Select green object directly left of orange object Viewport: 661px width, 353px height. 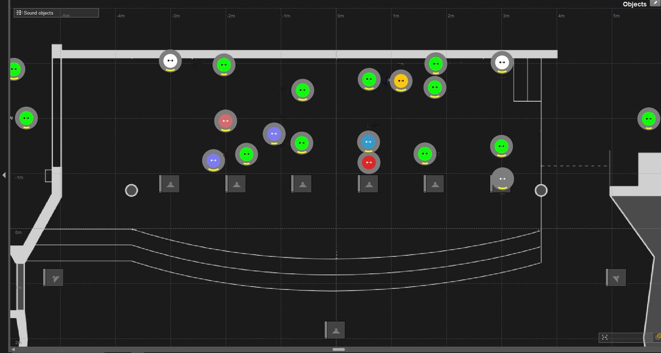coord(369,79)
